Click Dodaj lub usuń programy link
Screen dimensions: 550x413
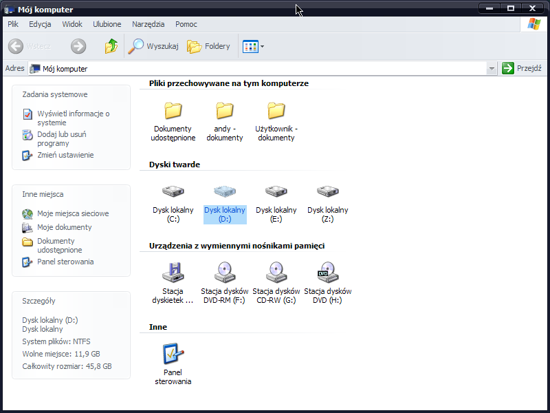click(62, 139)
